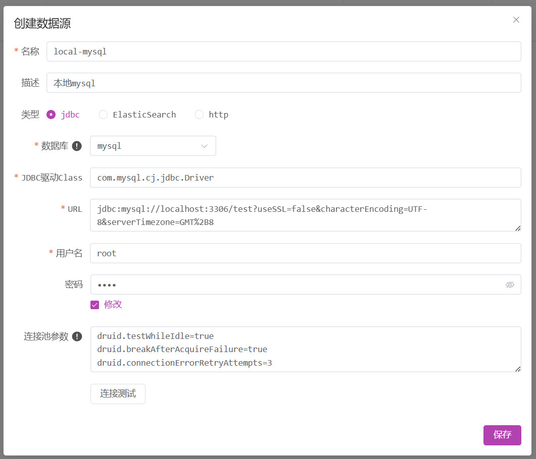Select the http type radio button
Viewport: 536px width, 459px height.
point(199,114)
